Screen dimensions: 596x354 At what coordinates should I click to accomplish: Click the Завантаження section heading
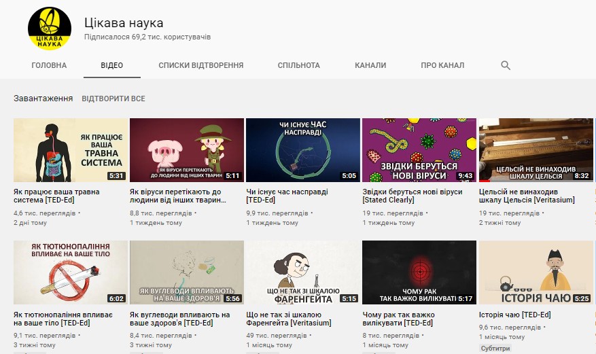[43, 99]
